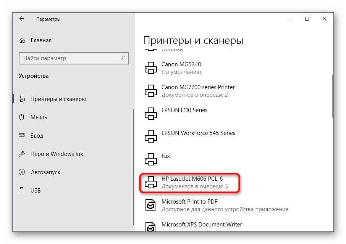Select Принтеры и сканеры in sidebar
The width and height of the screenshot is (346, 244).
coord(58,99)
